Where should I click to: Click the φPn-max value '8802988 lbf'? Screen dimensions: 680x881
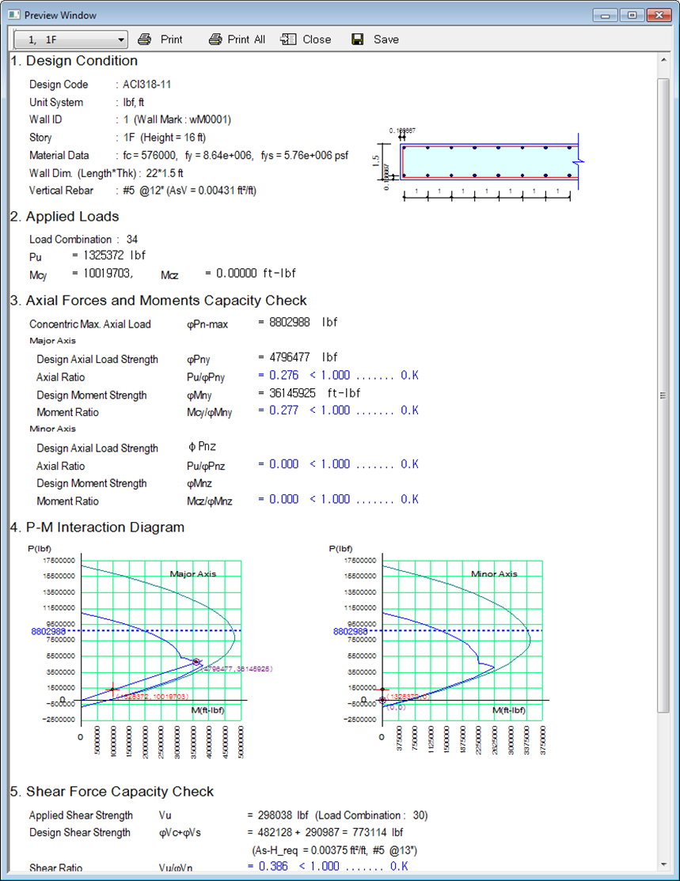click(x=303, y=322)
